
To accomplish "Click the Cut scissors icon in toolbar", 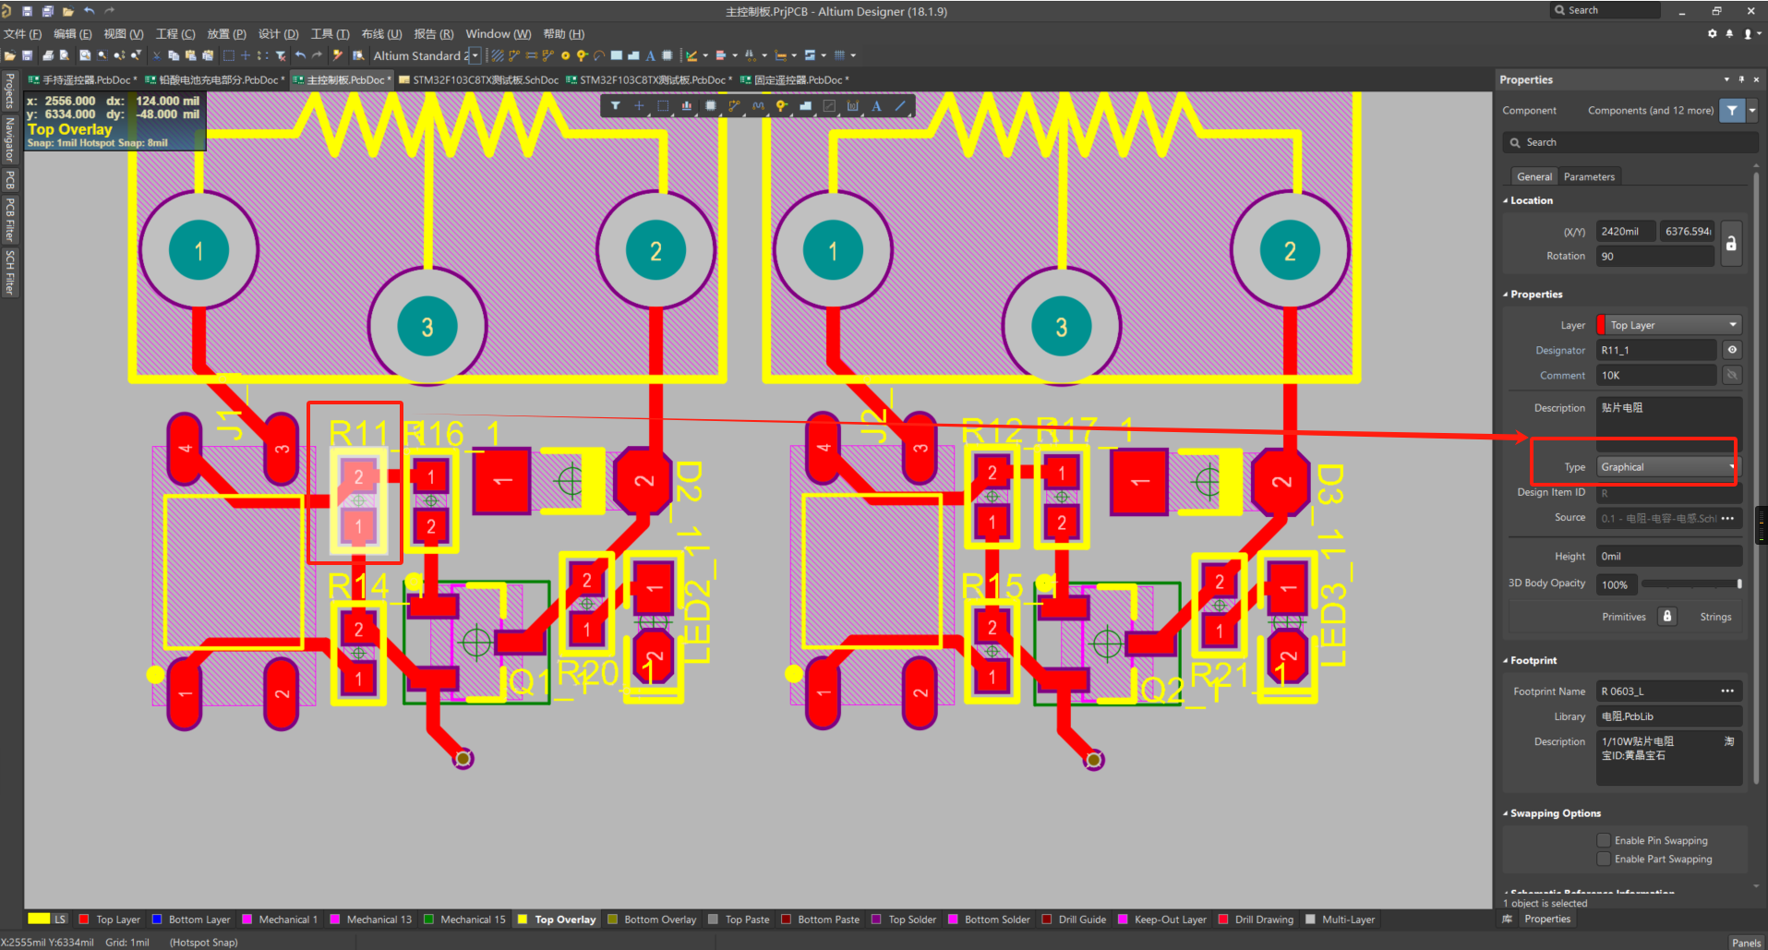I will click(156, 55).
